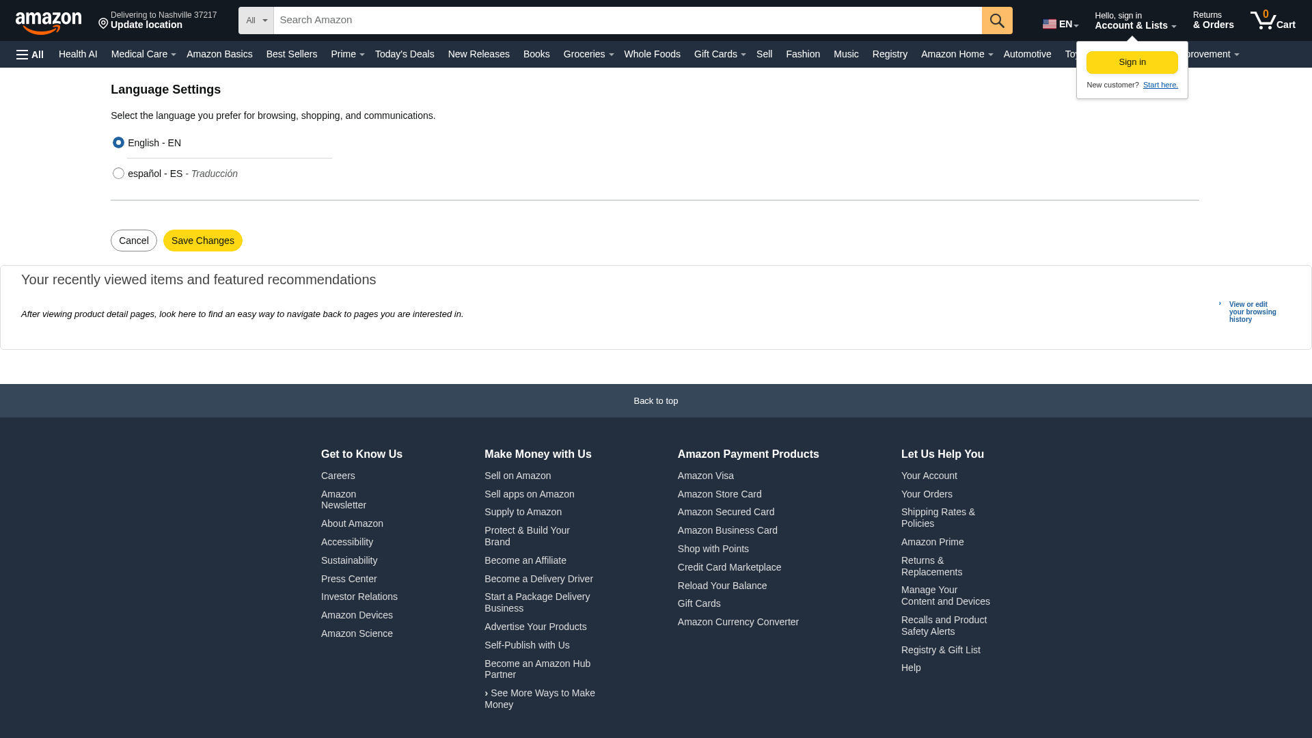Open Sustainability footer link

349,560
